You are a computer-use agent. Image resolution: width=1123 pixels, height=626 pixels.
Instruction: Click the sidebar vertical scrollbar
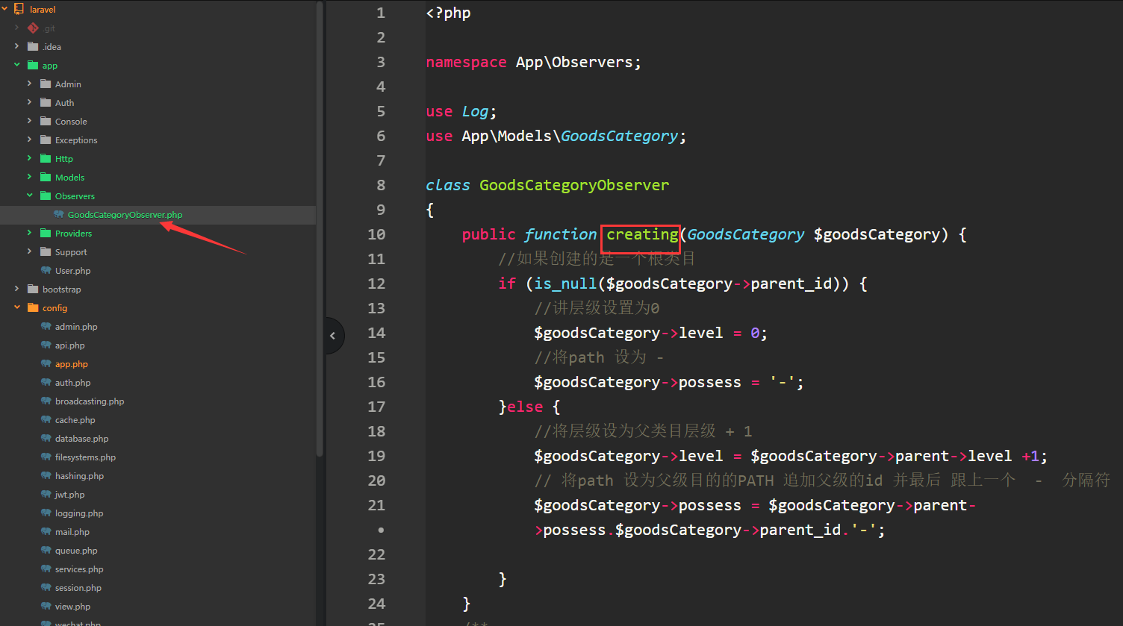(x=320, y=228)
